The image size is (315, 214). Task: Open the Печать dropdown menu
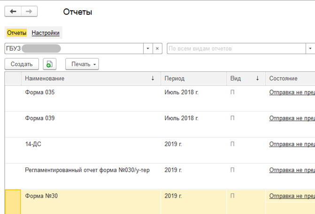point(82,64)
